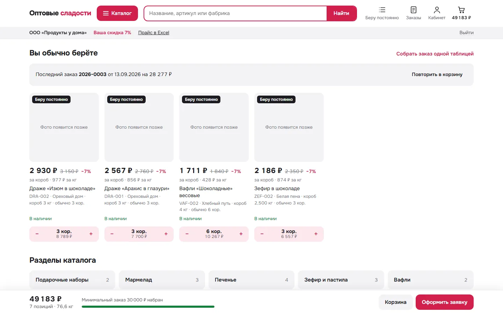Click Выйти to log out
This screenshot has height=314, width=503.
click(x=466, y=32)
